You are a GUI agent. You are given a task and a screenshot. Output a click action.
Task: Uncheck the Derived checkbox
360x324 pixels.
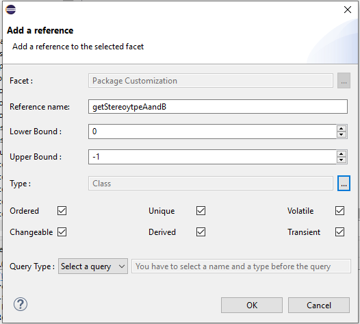coord(201,232)
